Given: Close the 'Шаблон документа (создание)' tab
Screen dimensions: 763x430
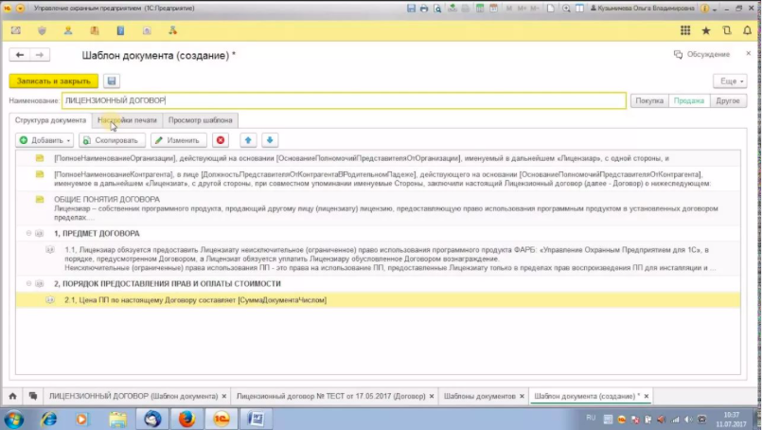Looking at the screenshot, I should point(647,397).
